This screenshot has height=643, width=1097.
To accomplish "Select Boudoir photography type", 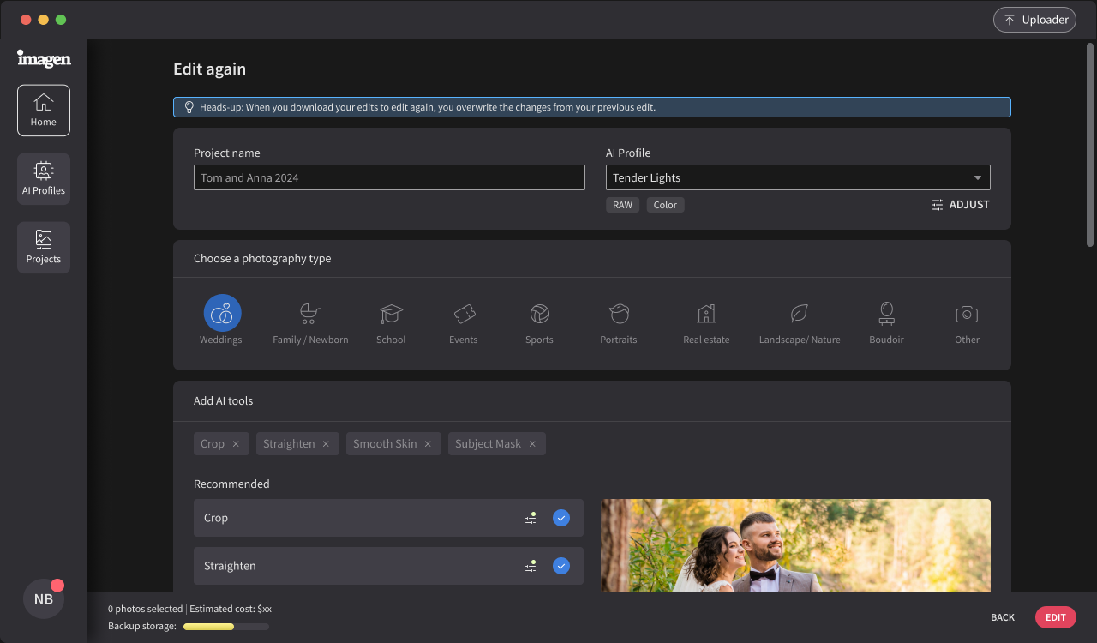I will pos(887,322).
